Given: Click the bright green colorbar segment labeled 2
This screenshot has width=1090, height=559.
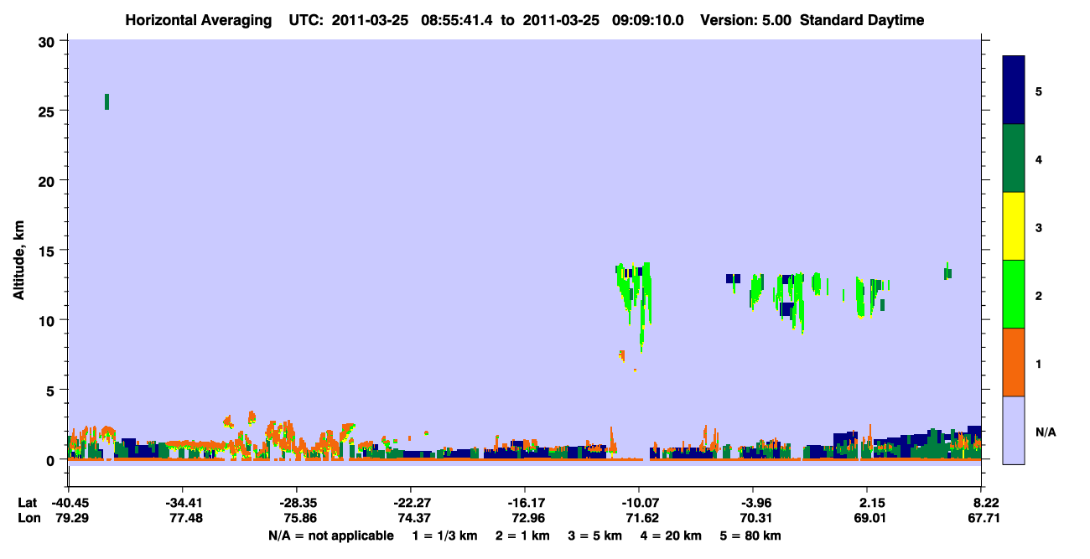Looking at the screenshot, I should point(1014,294).
